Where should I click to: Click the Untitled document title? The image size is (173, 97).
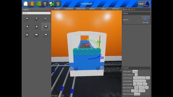86,4
